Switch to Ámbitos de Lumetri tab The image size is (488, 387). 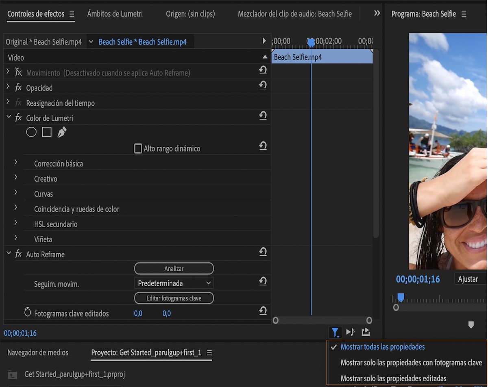tap(115, 14)
